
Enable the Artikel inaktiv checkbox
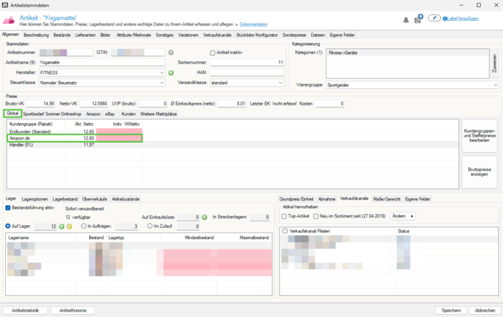pyautogui.click(x=212, y=52)
